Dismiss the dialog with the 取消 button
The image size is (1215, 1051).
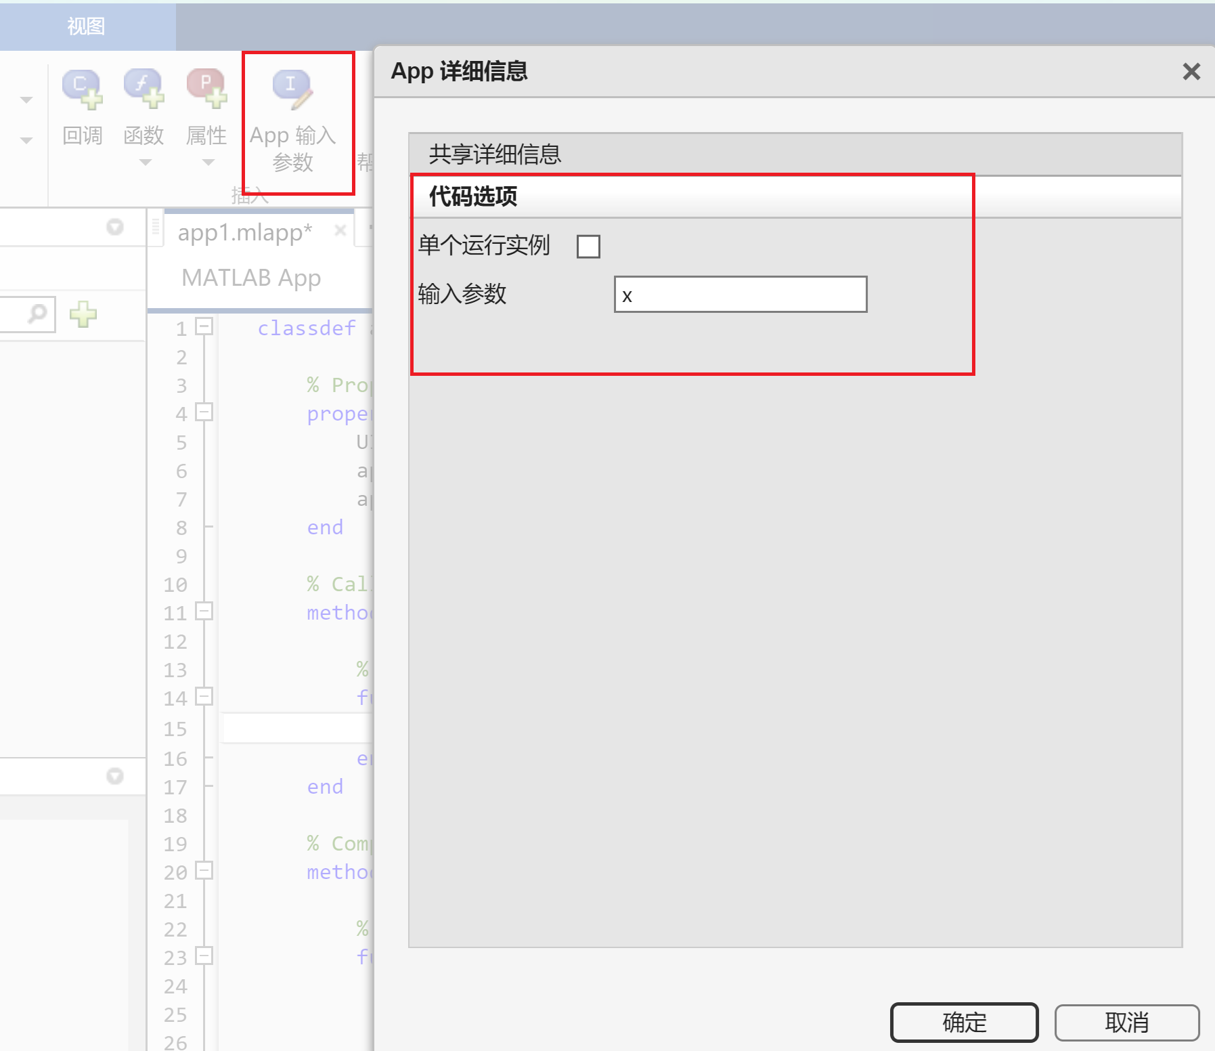tap(1126, 1023)
